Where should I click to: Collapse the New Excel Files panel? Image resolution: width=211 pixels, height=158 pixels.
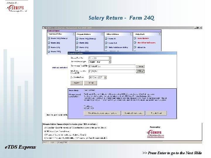[74, 34]
